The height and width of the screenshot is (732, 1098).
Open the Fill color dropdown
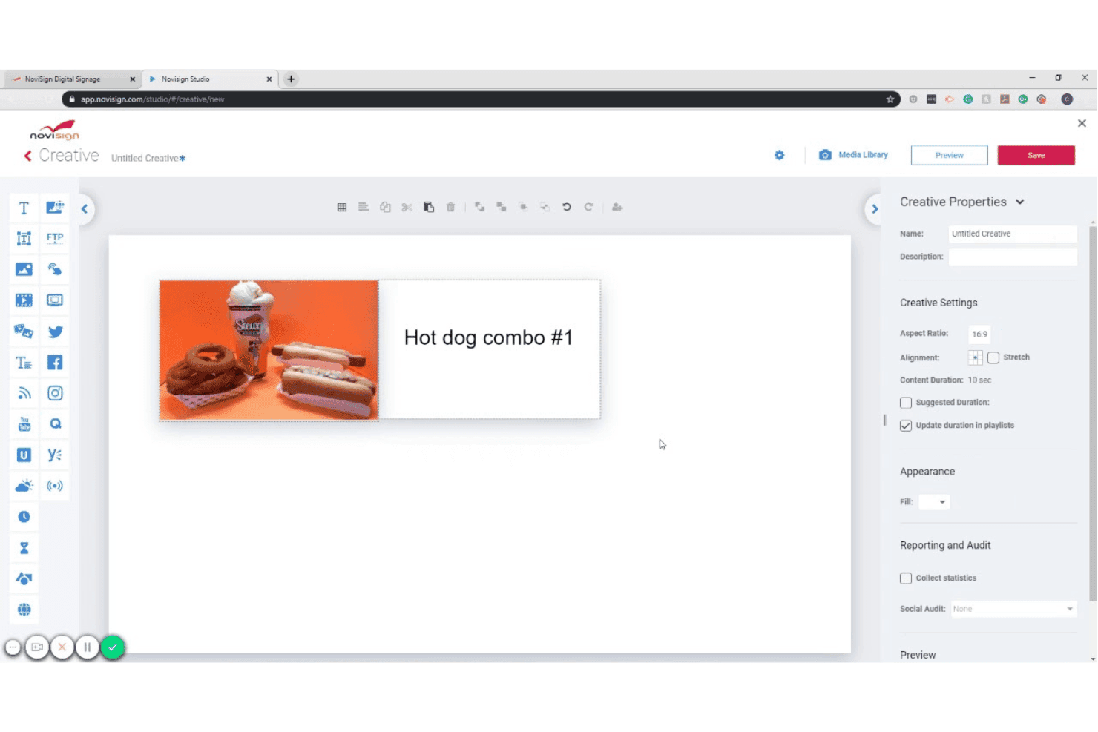[x=934, y=502]
